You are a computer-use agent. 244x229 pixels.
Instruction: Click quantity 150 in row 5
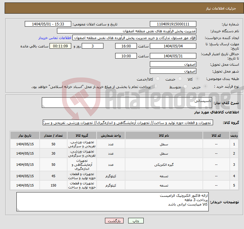coord(53,185)
